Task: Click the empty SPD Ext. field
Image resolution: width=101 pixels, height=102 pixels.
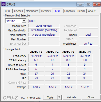Action: pos(88,39)
